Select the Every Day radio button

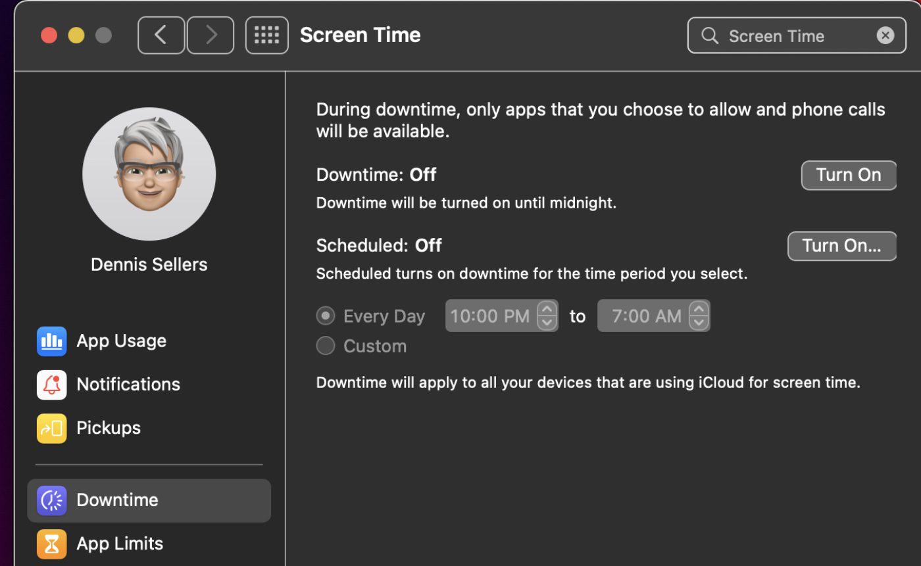point(326,316)
